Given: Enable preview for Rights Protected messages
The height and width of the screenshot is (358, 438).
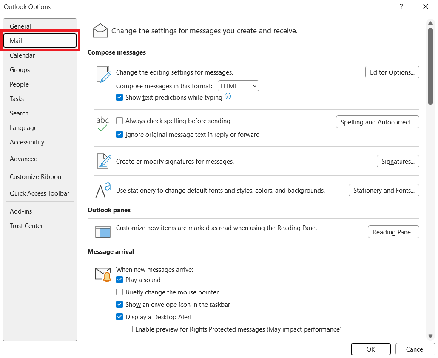Looking at the screenshot, I should (129, 329).
